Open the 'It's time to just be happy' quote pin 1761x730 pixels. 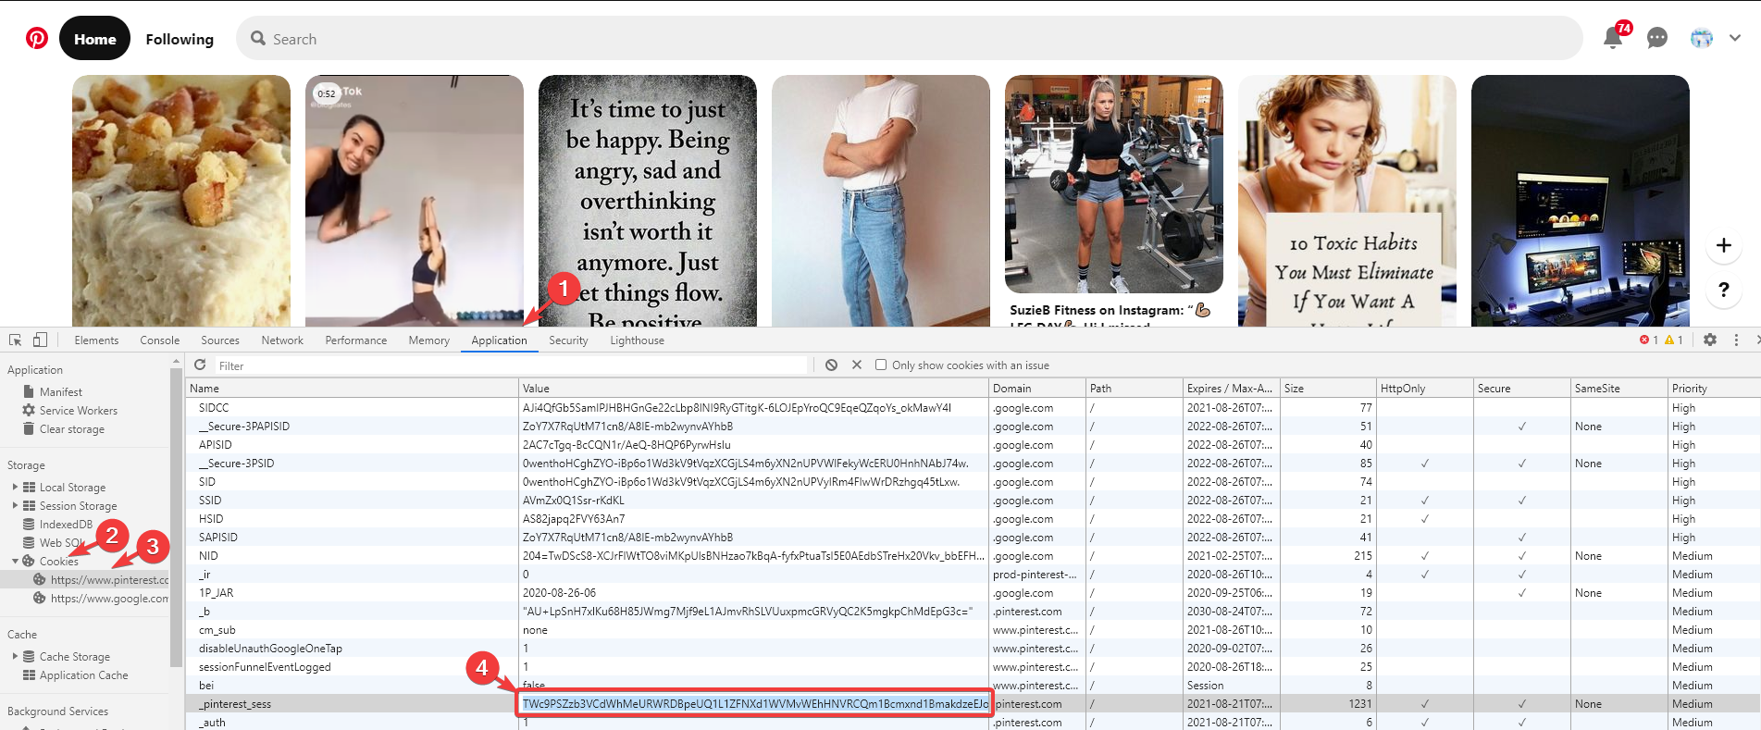click(648, 201)
